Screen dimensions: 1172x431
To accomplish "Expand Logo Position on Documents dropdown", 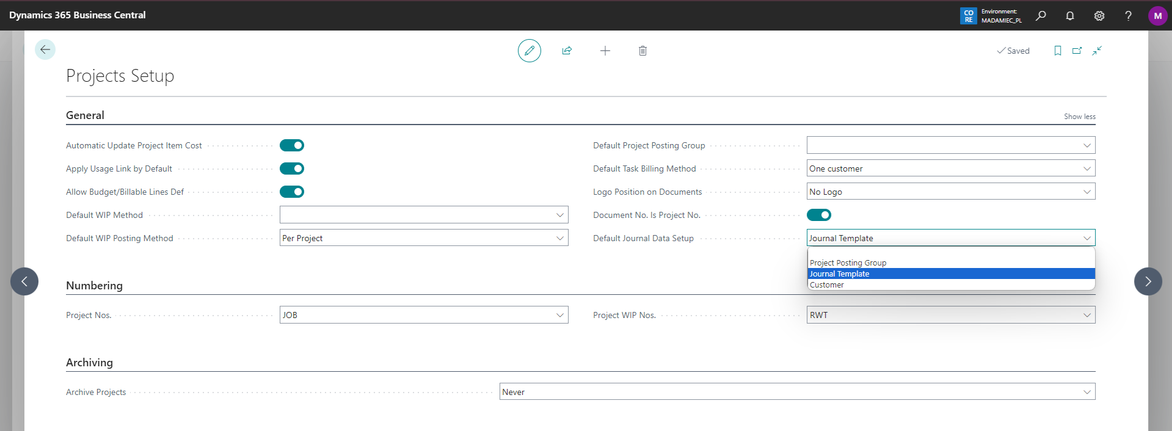I will coord(950,192).
